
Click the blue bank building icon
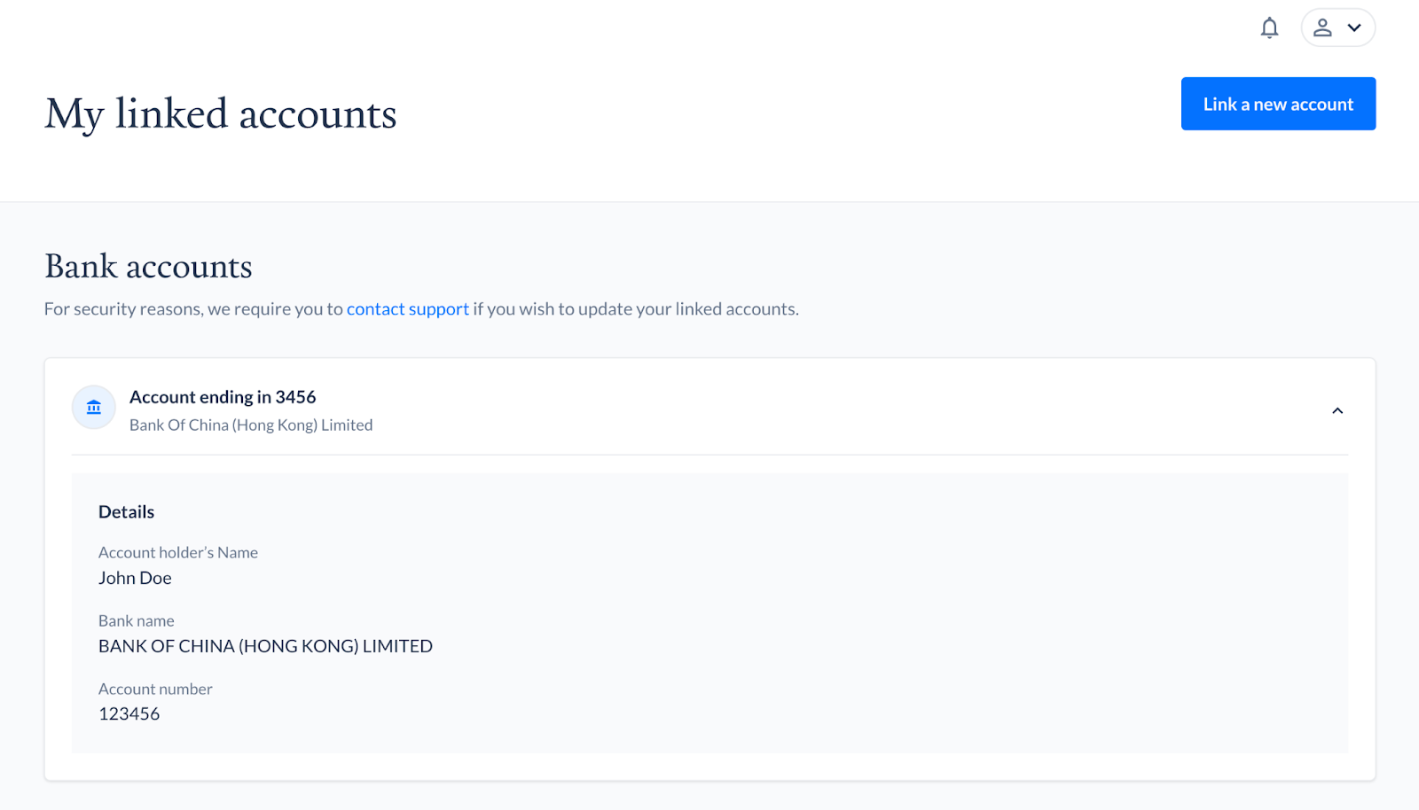click(94, 408)
